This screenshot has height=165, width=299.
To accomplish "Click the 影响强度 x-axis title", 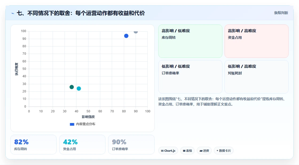I will click(88, 117).
